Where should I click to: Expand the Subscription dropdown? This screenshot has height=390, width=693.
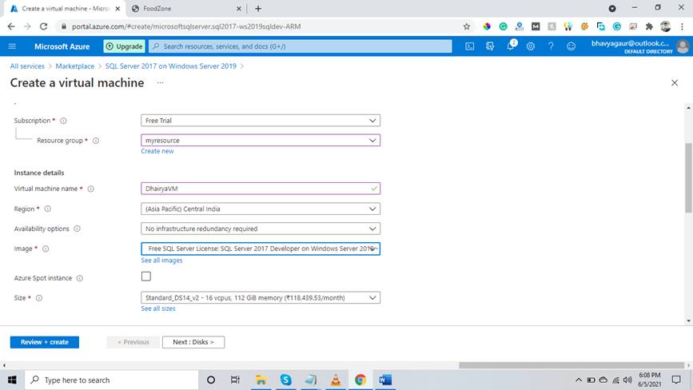tap(261, 121)
